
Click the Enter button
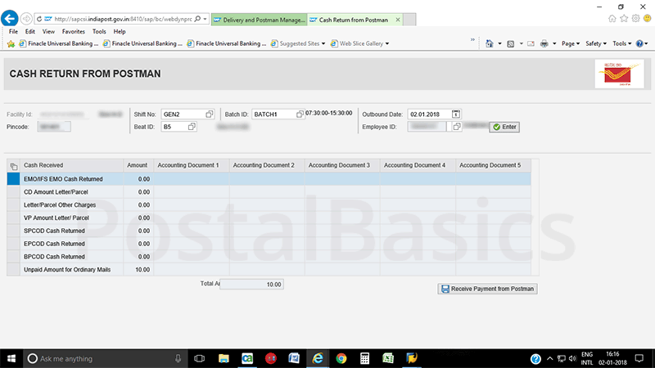(504, 127)
